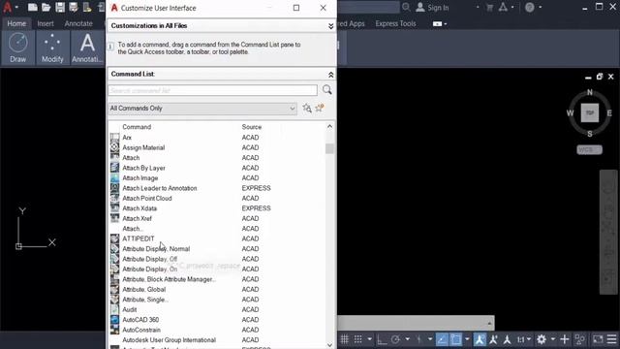Open status bar customization menu icon
This screenshot has height=349, width=620.
point(611,339)
